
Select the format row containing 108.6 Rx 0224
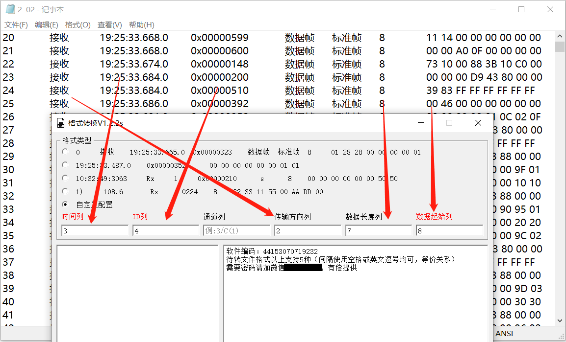click(64, 192)
